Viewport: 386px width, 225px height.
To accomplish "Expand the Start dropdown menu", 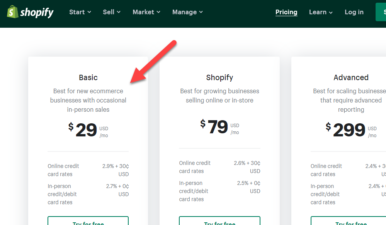I will (80, 12).
